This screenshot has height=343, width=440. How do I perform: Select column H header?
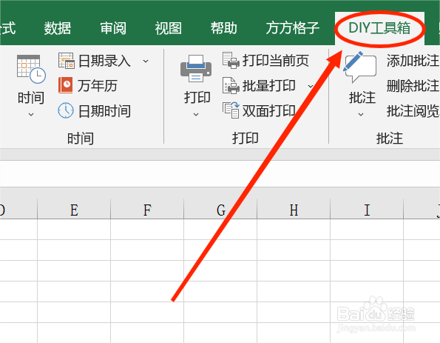294,210
